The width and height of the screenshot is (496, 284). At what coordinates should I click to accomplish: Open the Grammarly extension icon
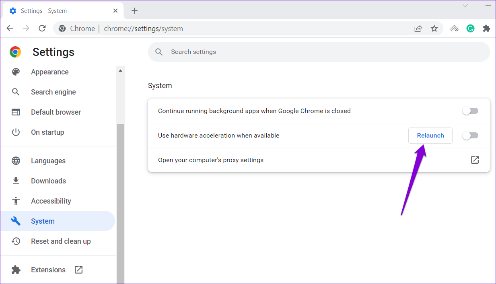point(470,29)
